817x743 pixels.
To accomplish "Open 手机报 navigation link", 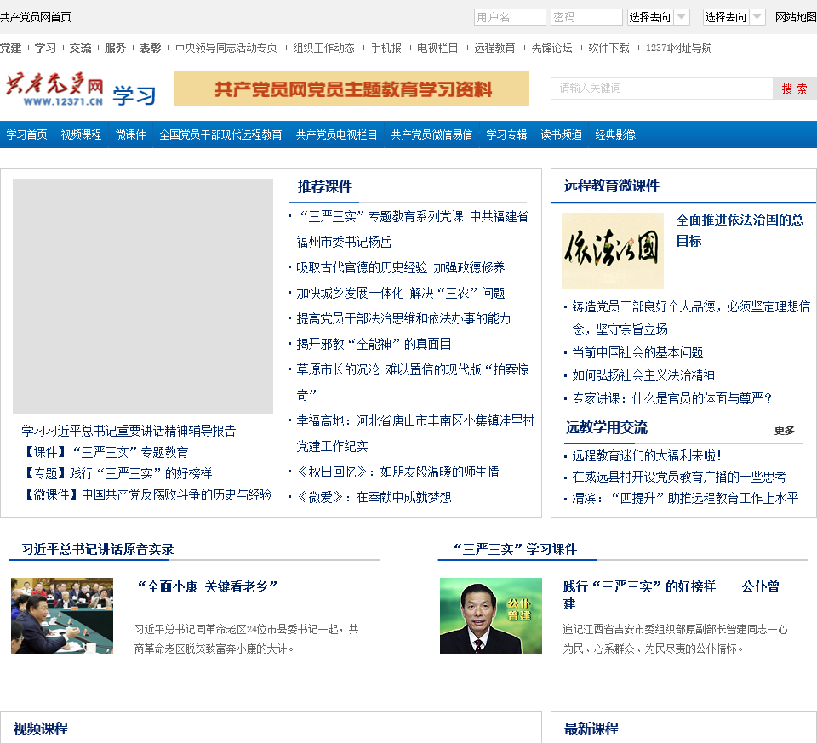I will click(x=386, y=48).
